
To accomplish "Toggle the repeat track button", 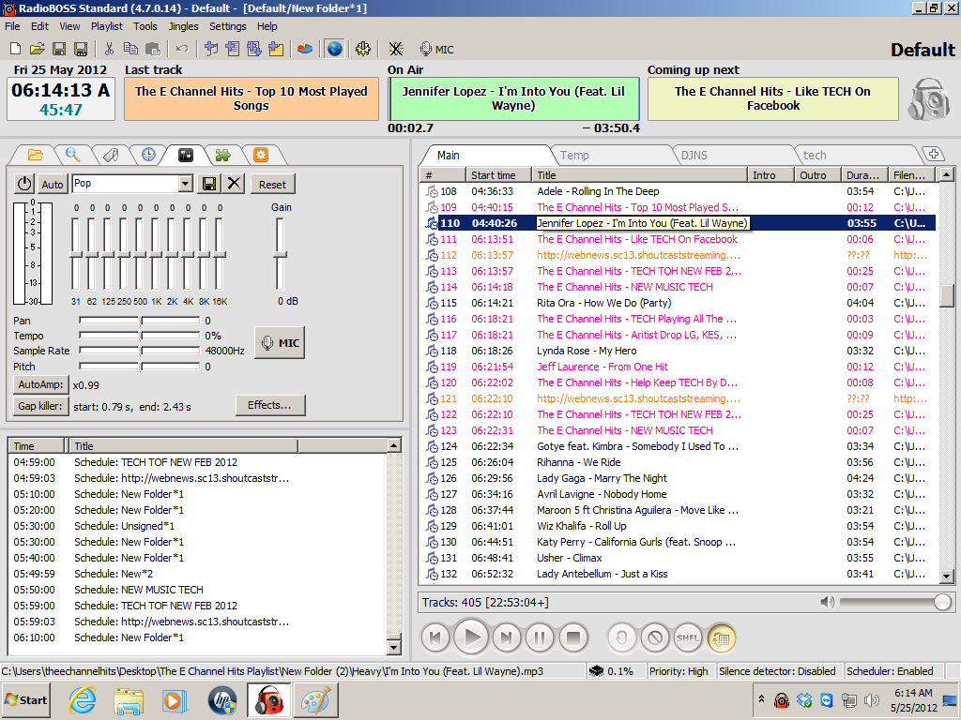I will pos(621,637).
